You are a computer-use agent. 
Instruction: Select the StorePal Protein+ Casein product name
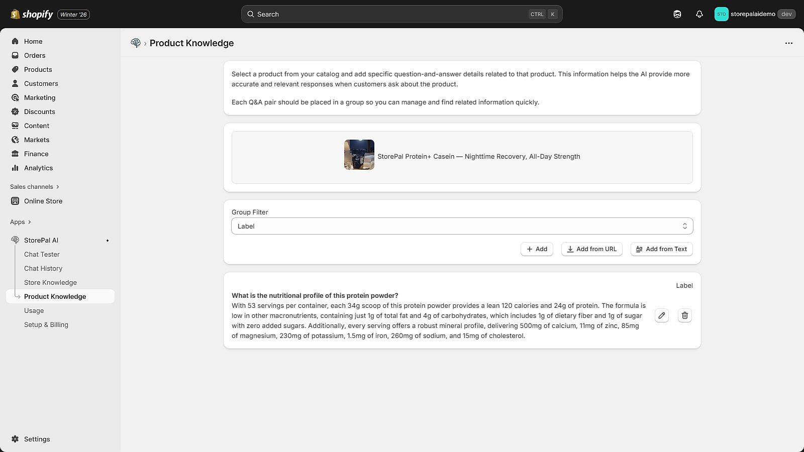(479, 156)
